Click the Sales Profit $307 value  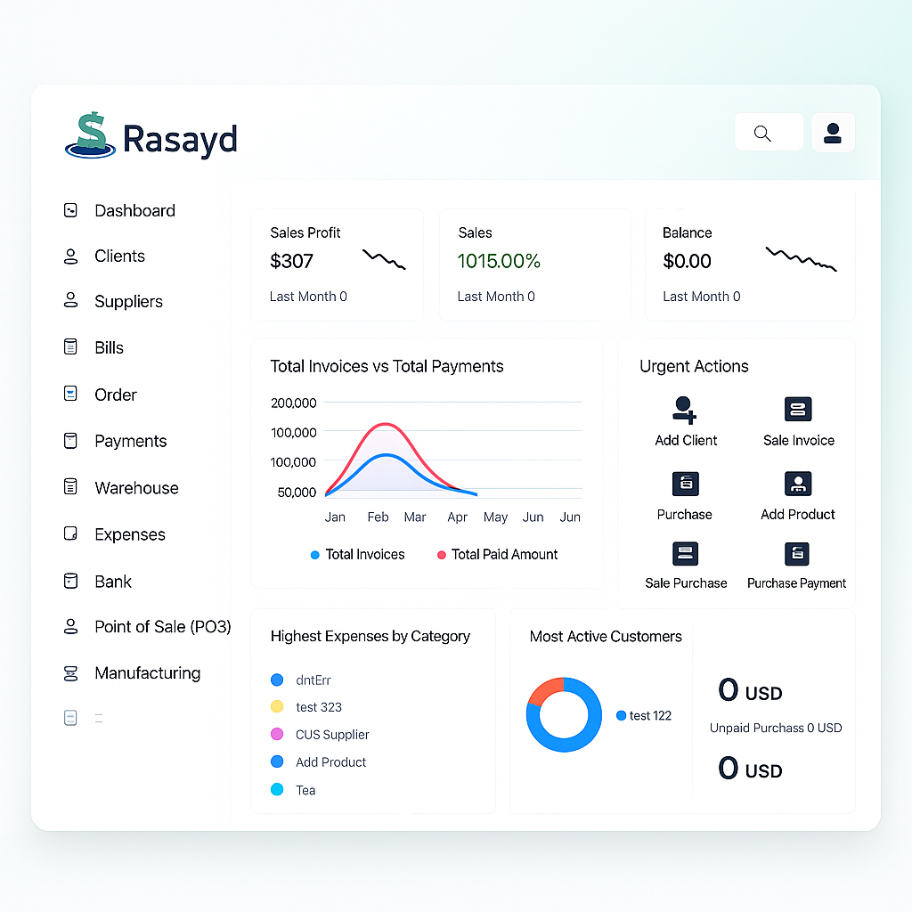coord(291,261)
